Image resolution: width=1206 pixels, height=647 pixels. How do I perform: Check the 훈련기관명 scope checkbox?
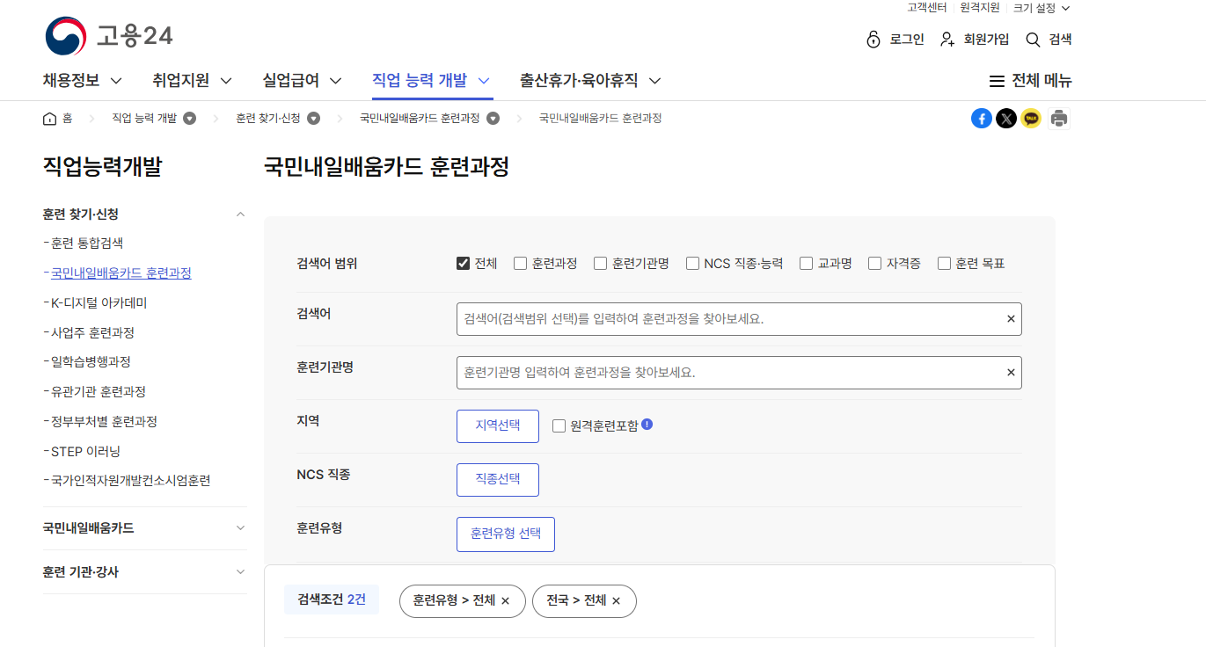click(601, 263)
